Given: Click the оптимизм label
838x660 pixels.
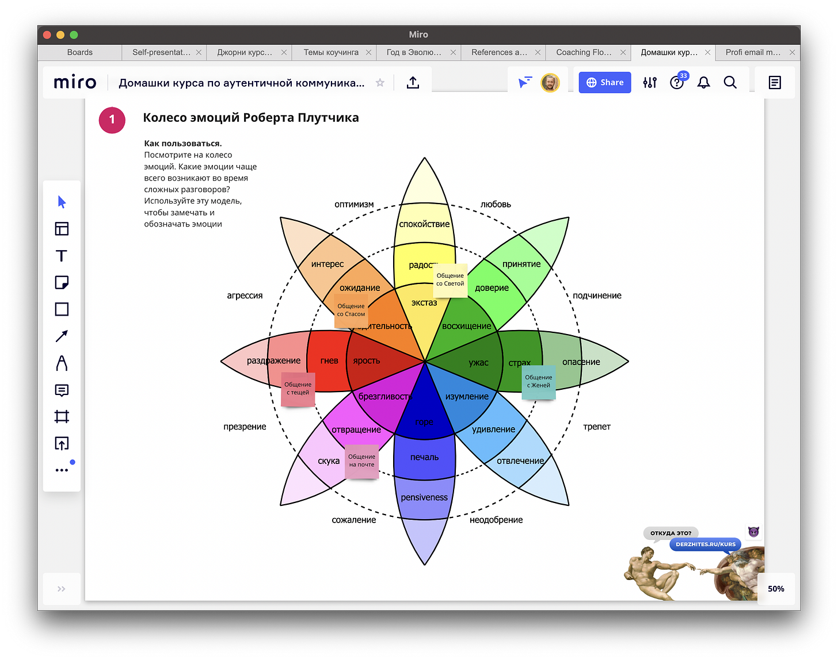Looking at the screenshot, I should click(x=354, y=205).
